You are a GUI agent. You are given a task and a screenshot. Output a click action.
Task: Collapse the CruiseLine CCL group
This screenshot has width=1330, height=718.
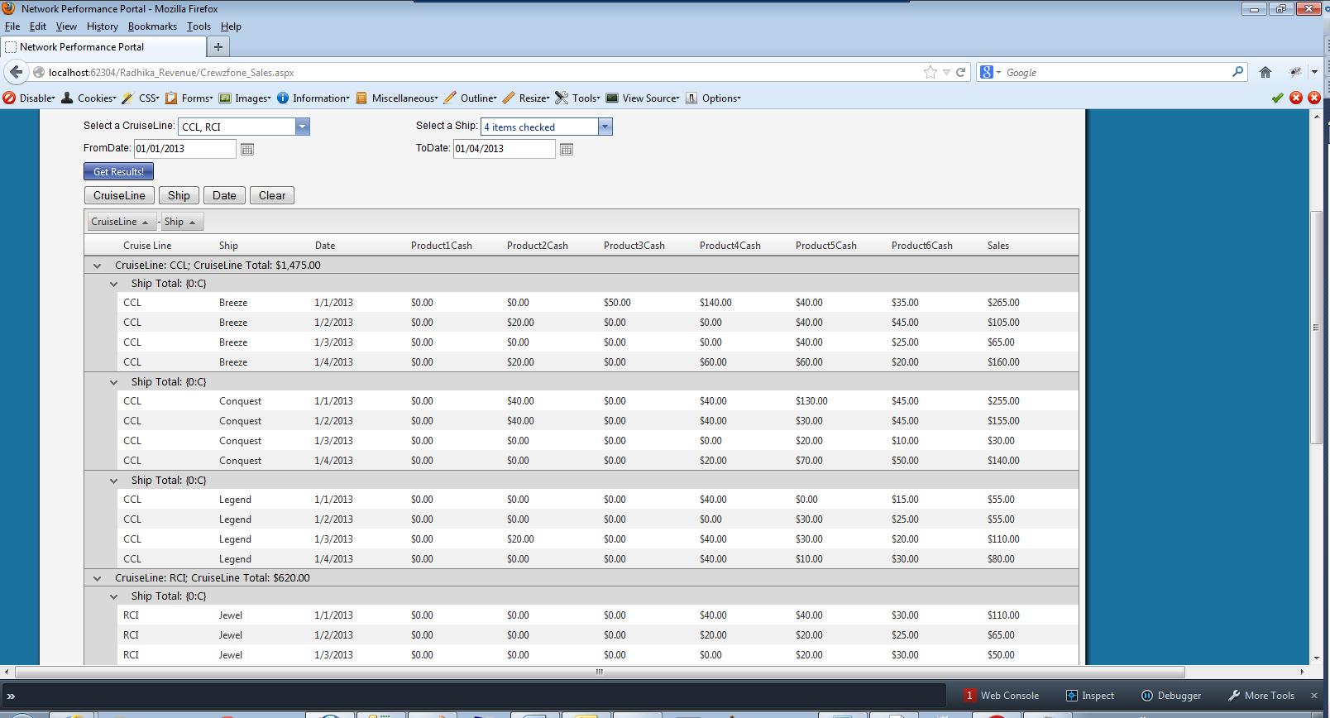98,266
